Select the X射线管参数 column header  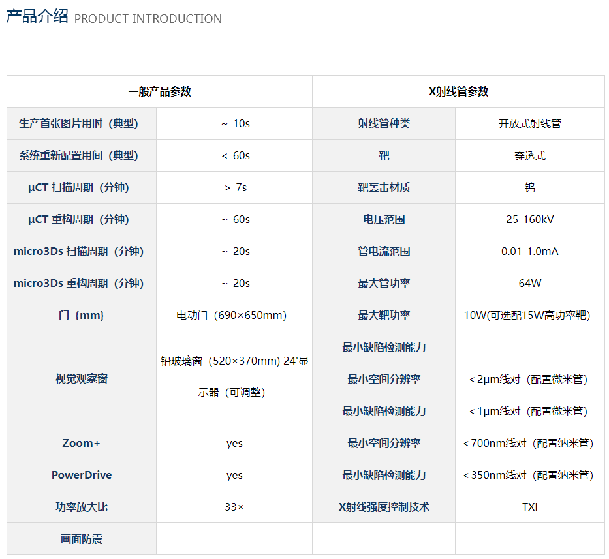[x=458, y=92]
